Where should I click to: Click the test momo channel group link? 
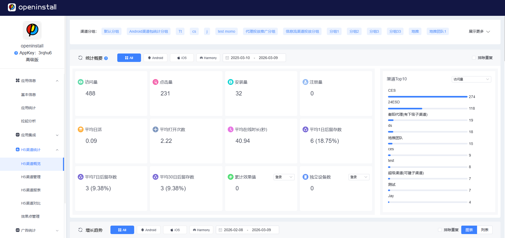[226, 31]
